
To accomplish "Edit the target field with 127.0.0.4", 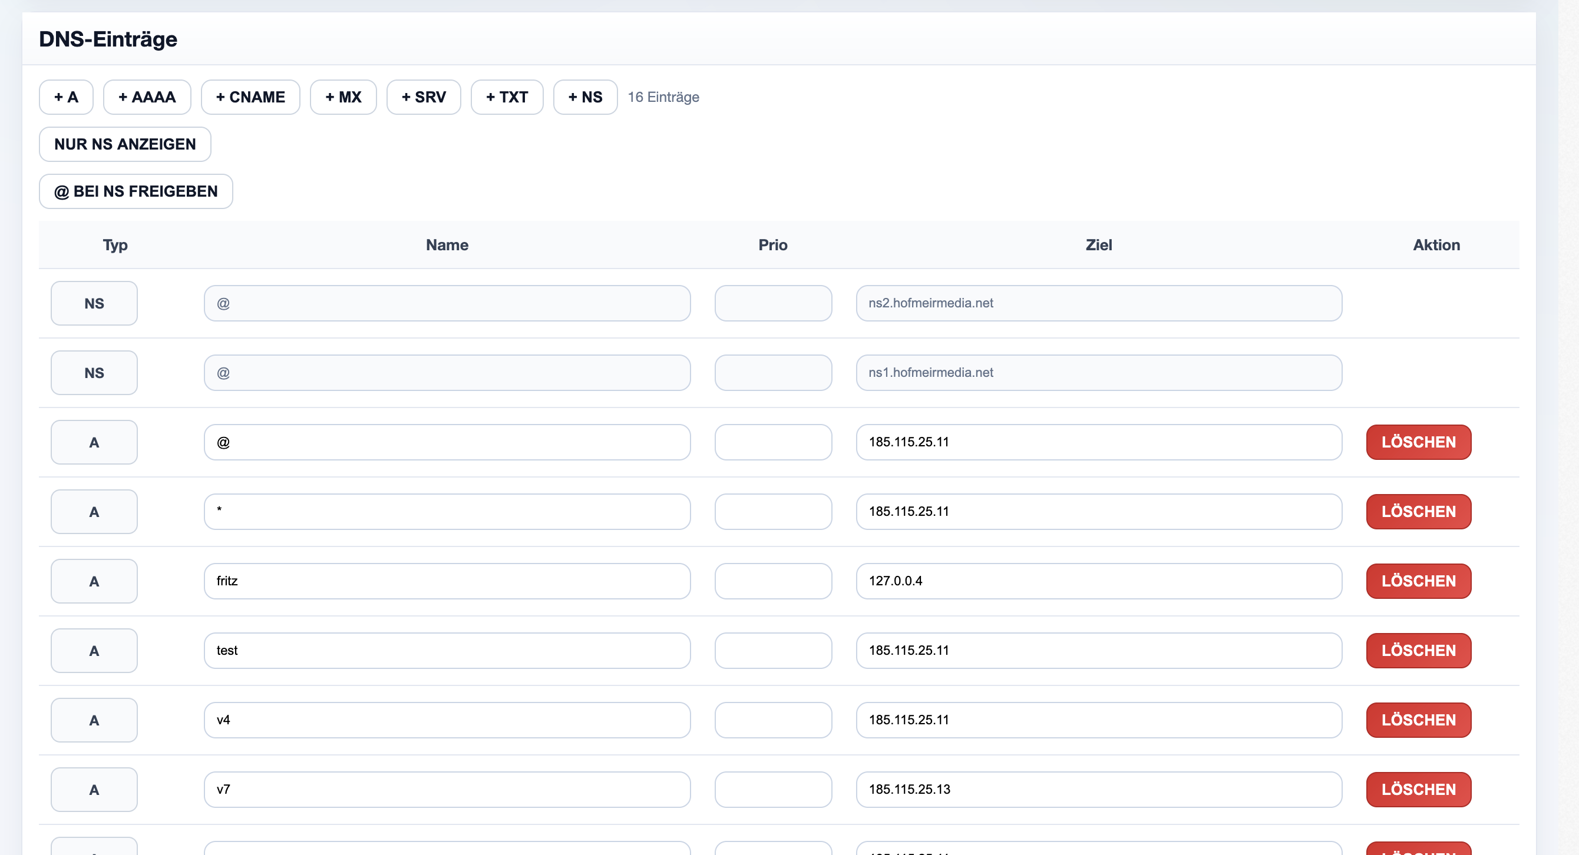I will [x=1098, y=581].
